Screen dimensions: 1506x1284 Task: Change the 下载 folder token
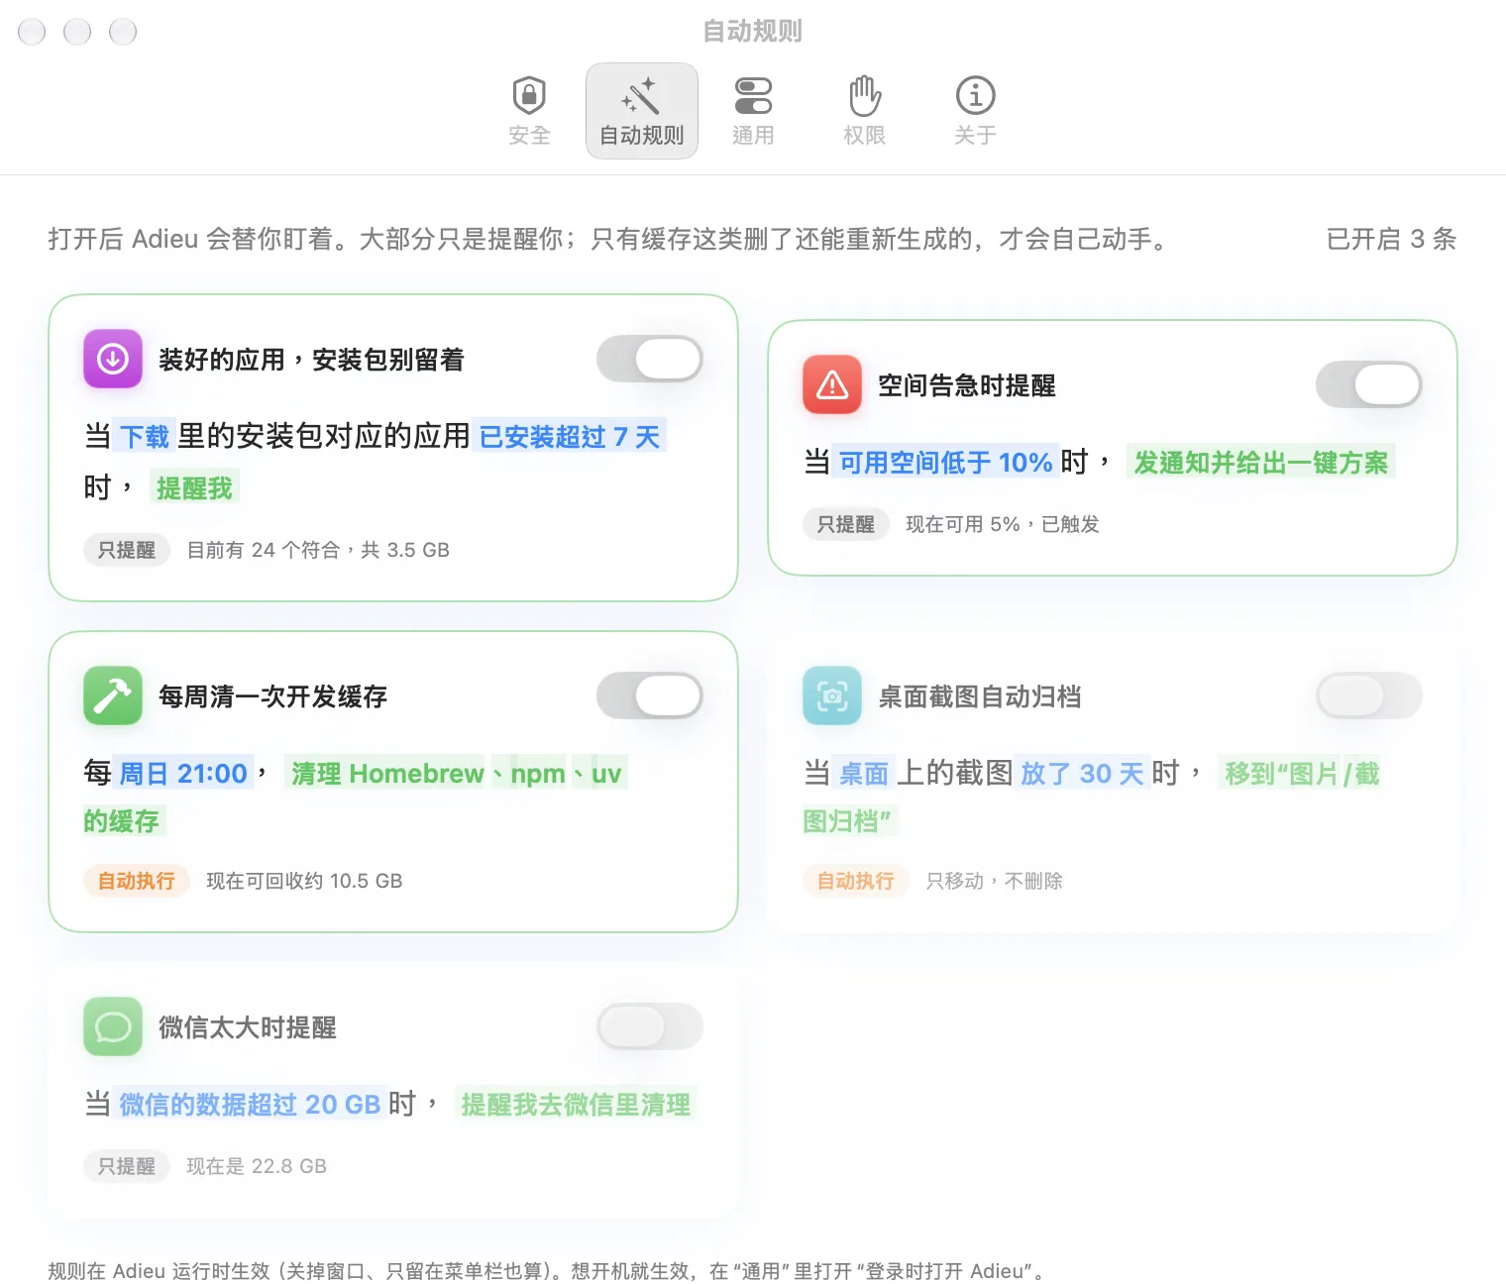[145, 436]
